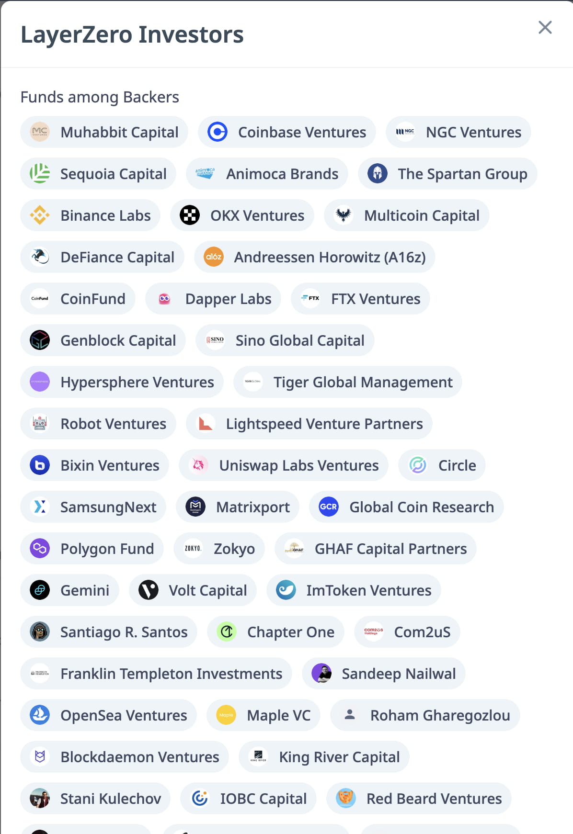Screen dimensions: 573x834
Task: Click the OpenSea Ventures ship logo
Action: (x=40, y=715)
